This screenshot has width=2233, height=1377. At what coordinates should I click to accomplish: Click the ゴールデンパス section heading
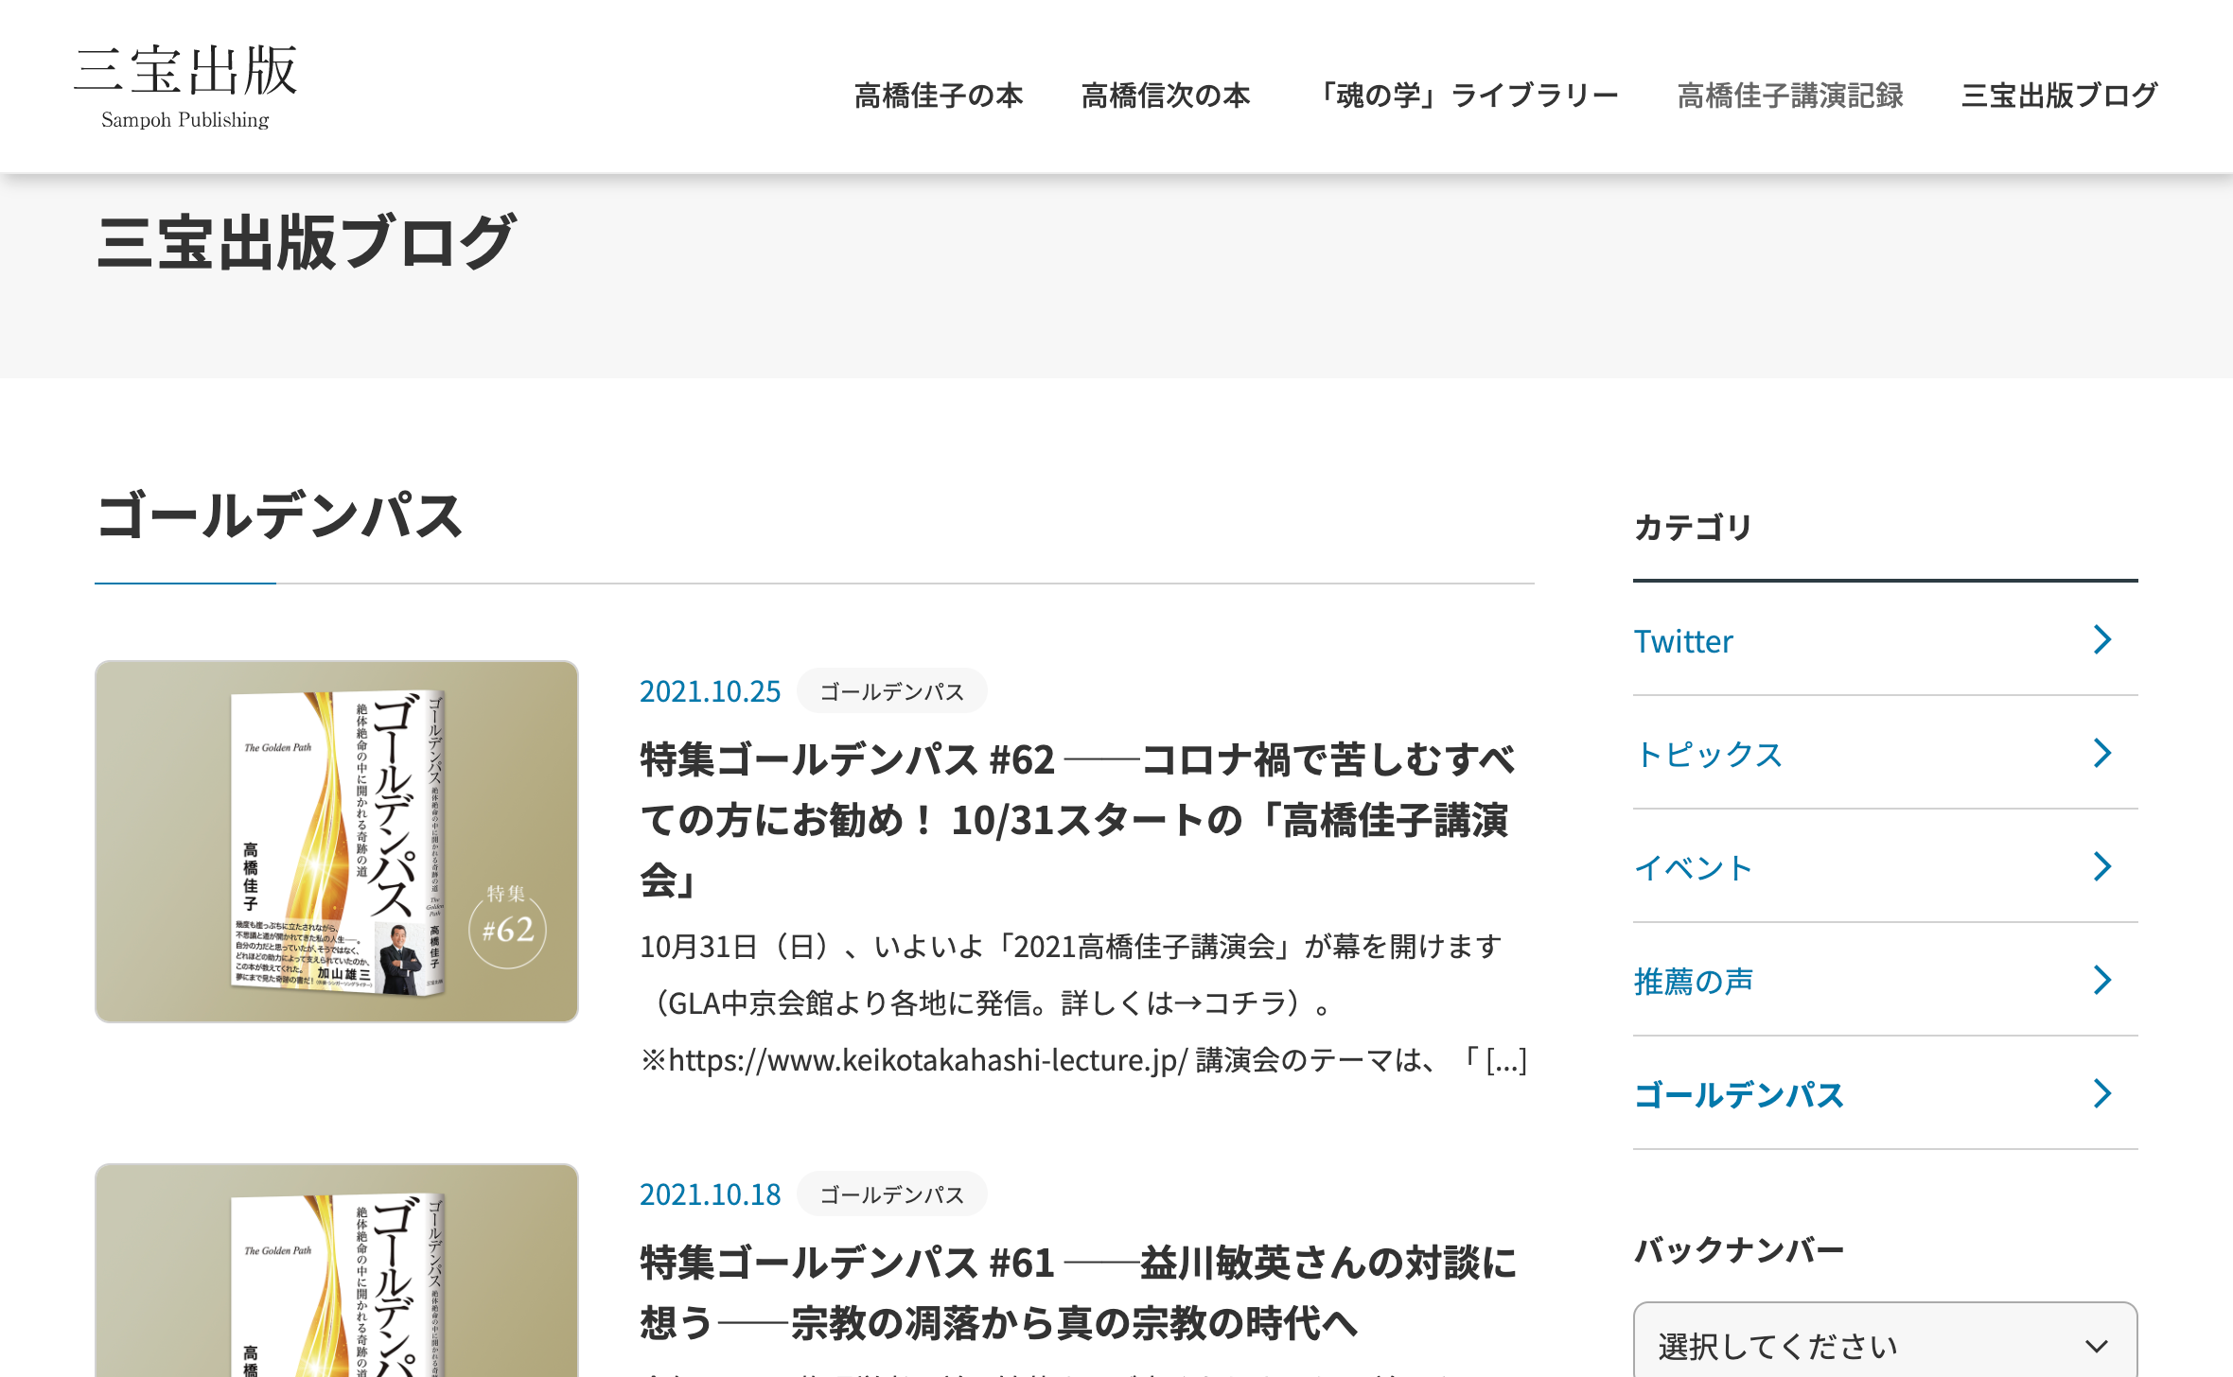point(279,515)
